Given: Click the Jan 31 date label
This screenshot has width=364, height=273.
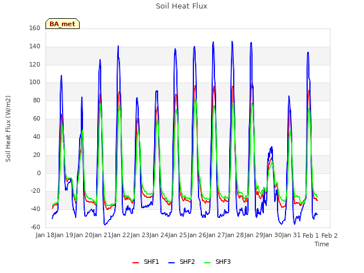Looking at the screenshot, I should tap(292, 235).
